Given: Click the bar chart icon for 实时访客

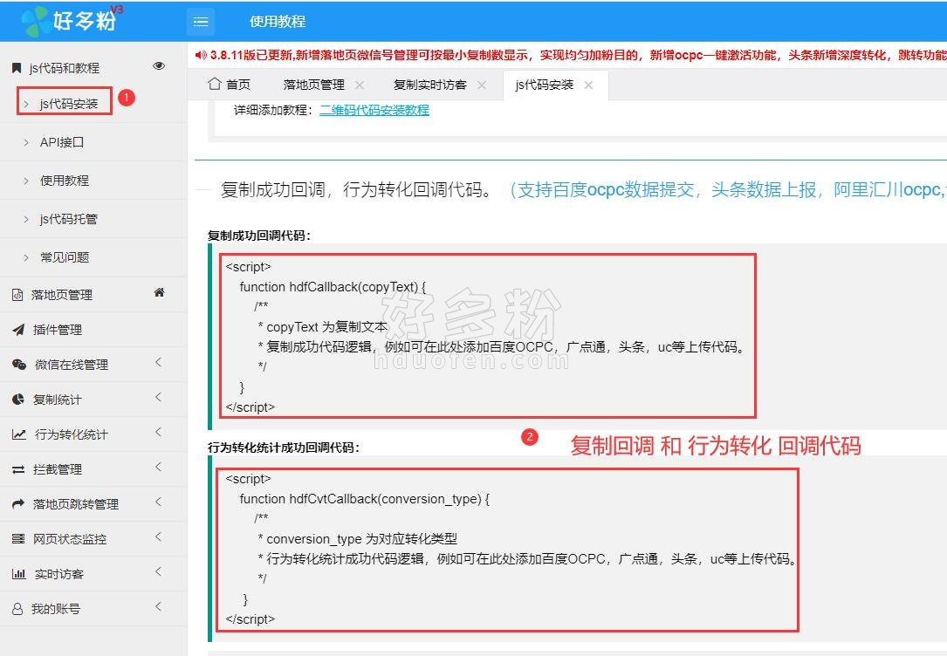Looking at the screenshot, I should click(18, 574).
